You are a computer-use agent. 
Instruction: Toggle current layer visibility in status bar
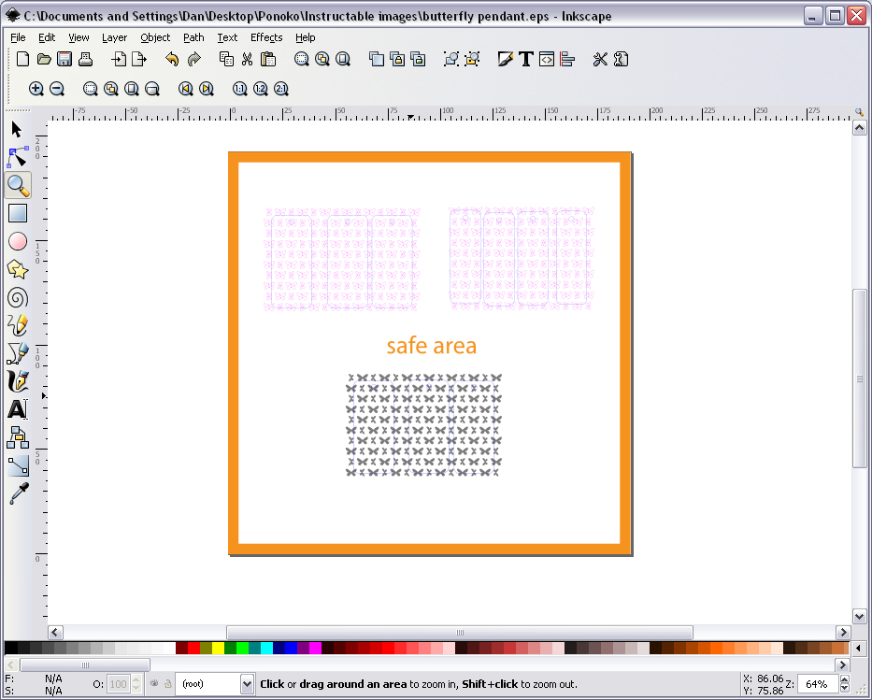pyautogui.click(x=153, y=683)
